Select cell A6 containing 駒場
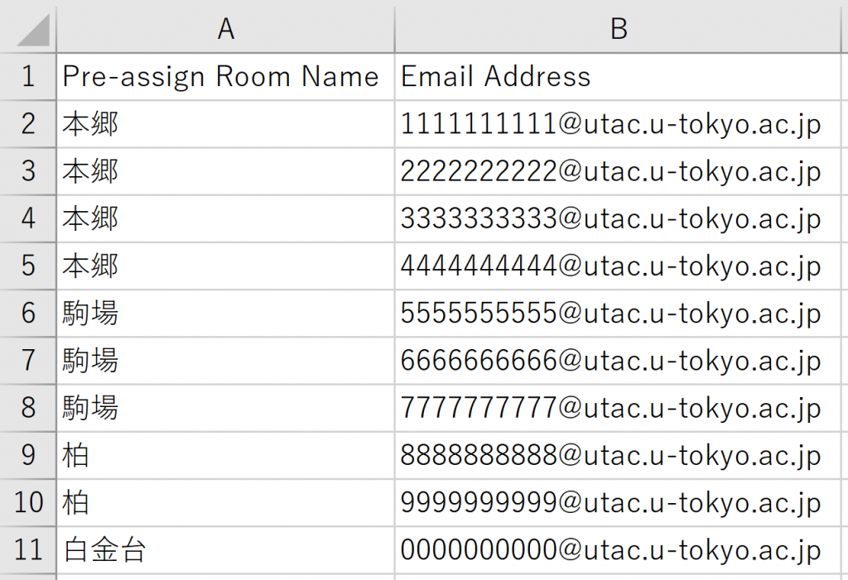 pyautogui.click(x=225, y=313)
